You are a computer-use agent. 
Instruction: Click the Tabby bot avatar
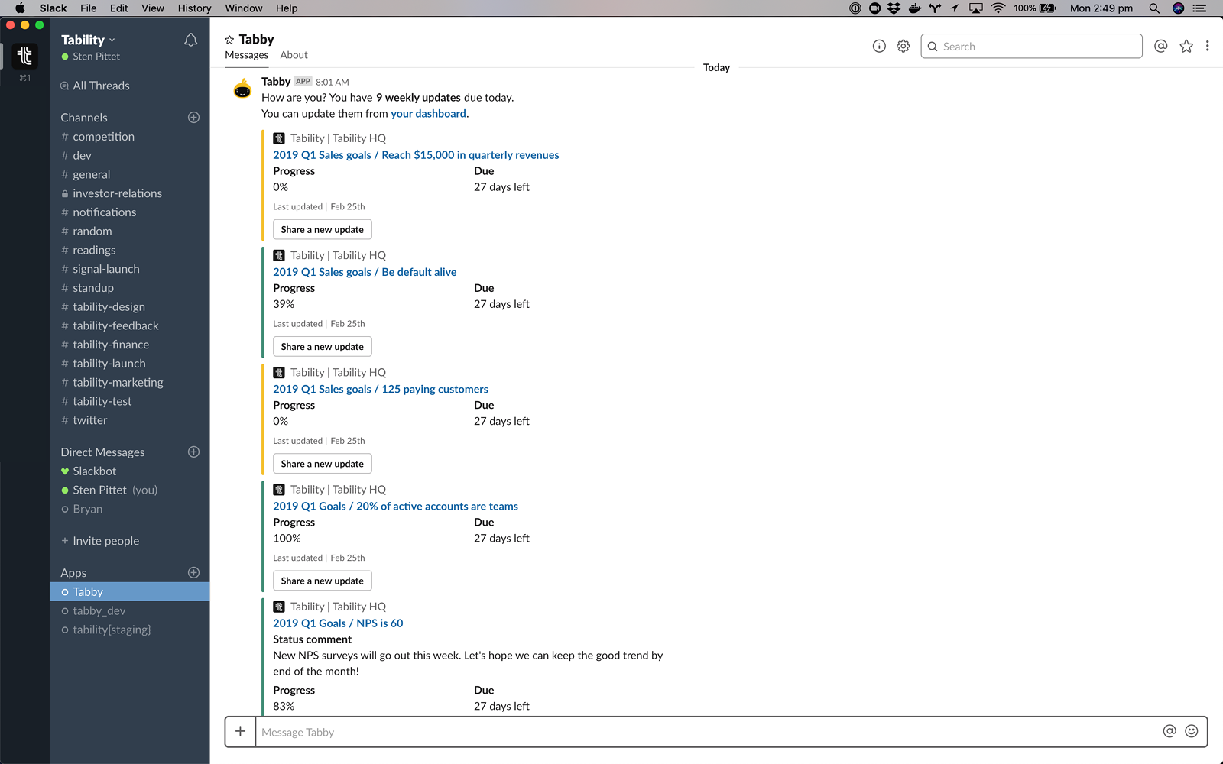[242, 89]
